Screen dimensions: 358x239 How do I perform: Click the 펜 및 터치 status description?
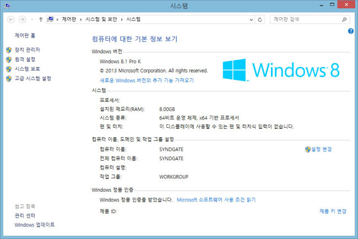[226, 127]
